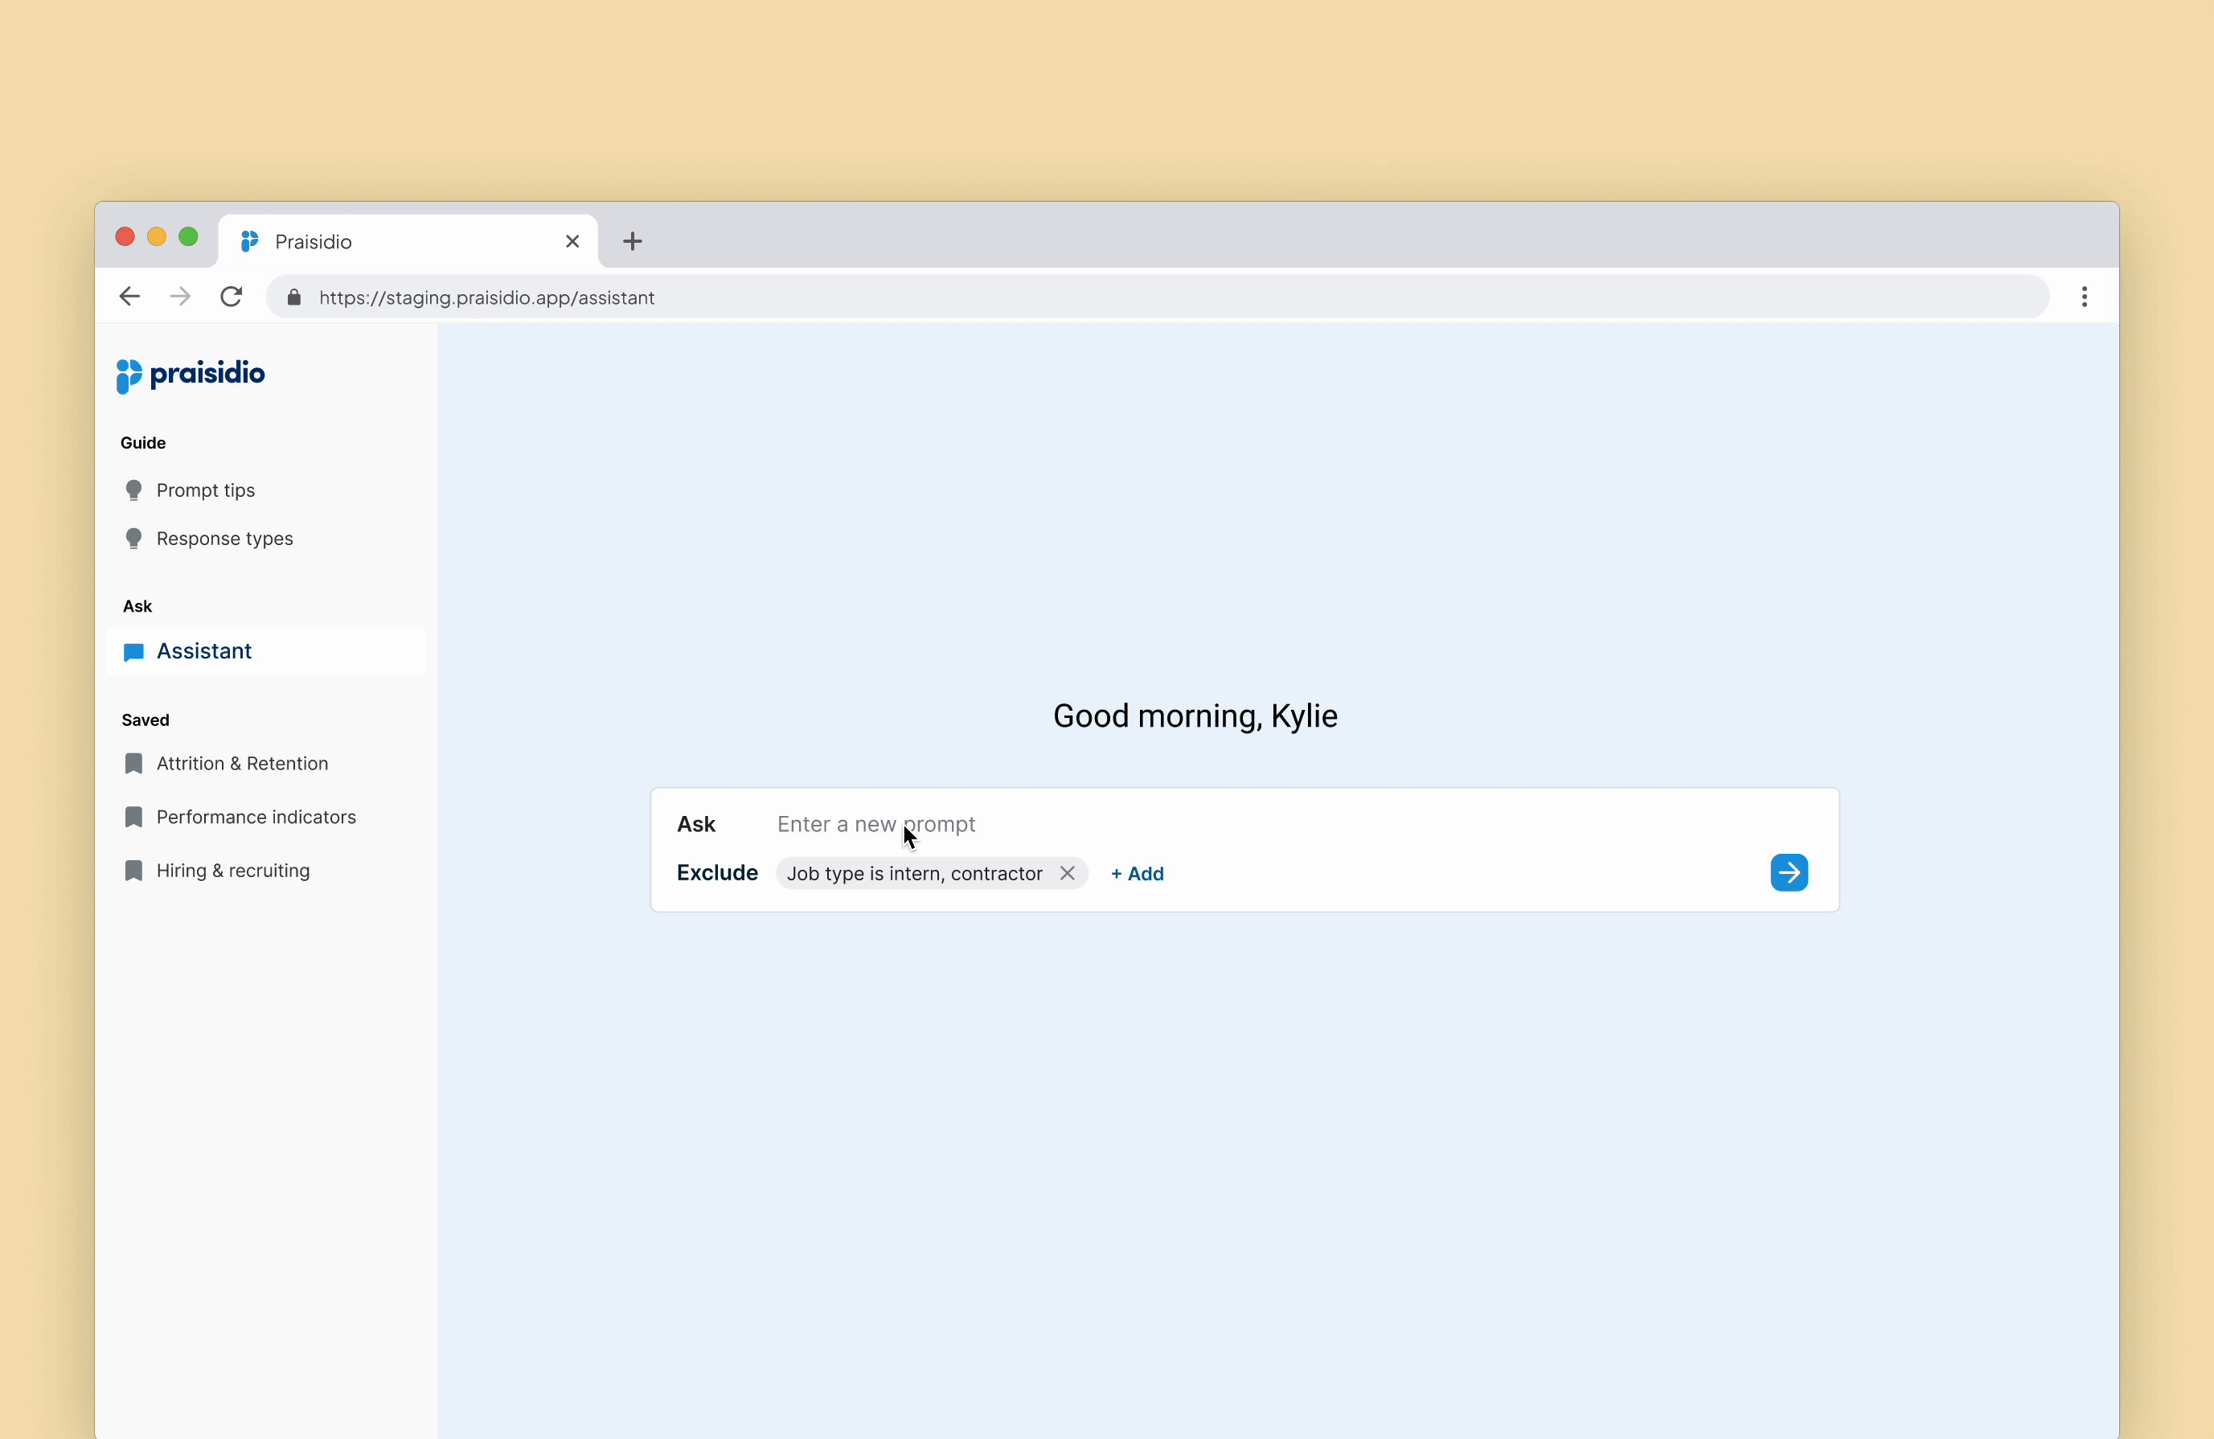Close the Praisidio browser tab
The width and height of the screenshot is (2214, 1439).
(572, 242)
